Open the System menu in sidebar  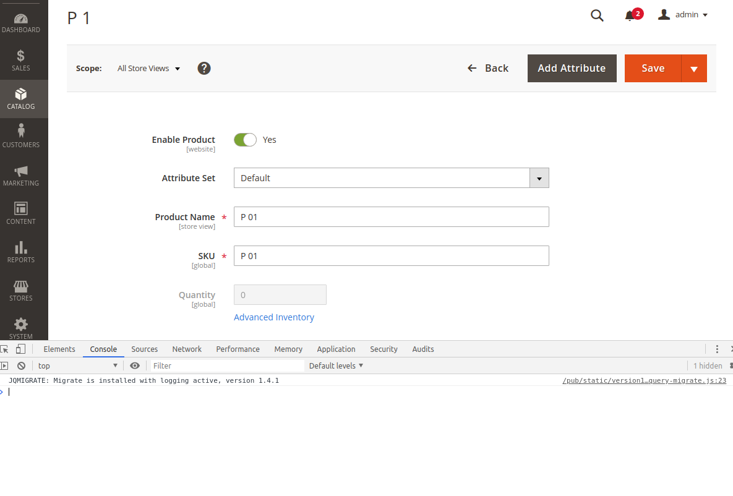(x=21, y=328)
